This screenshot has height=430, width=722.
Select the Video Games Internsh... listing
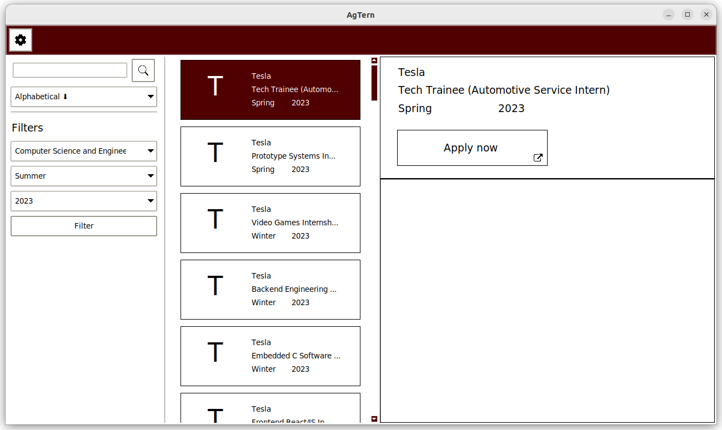coord(270,223)
